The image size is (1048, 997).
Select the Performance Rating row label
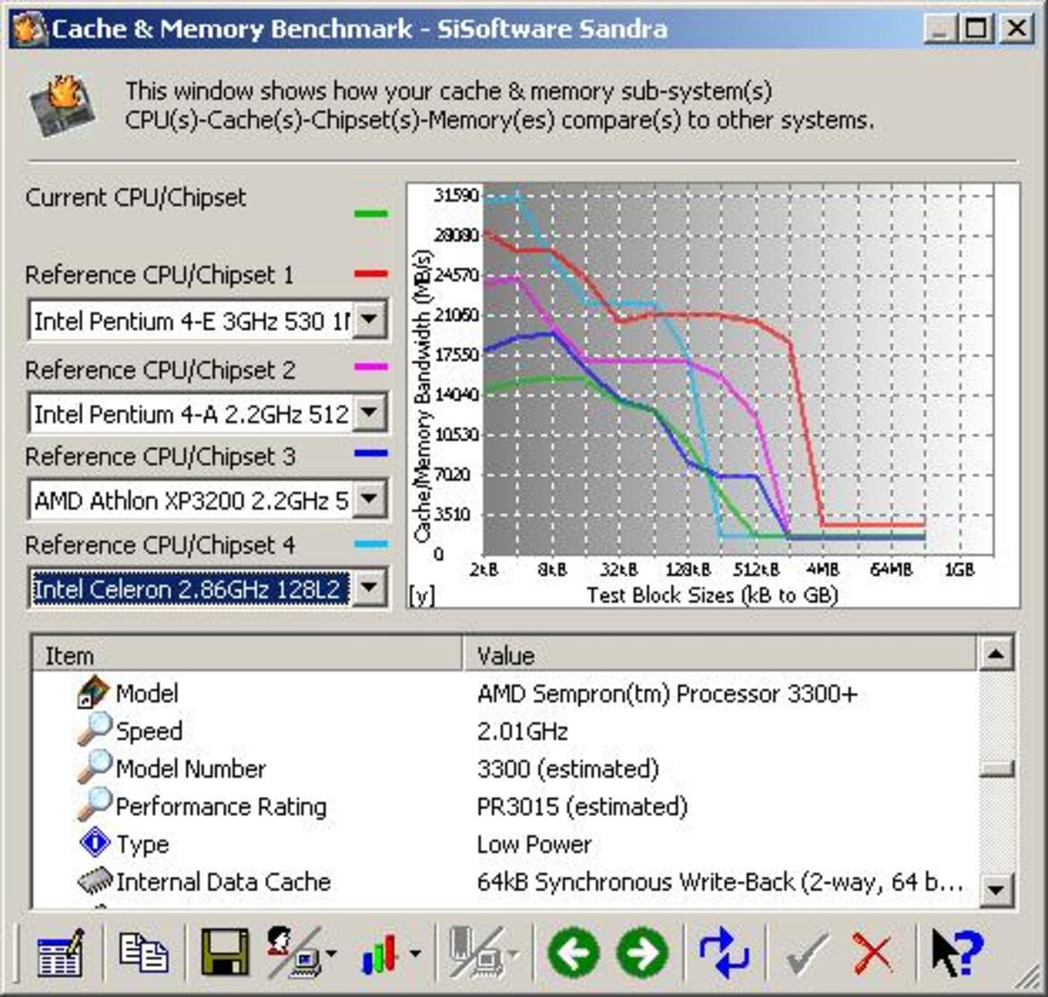pos(221,806)
